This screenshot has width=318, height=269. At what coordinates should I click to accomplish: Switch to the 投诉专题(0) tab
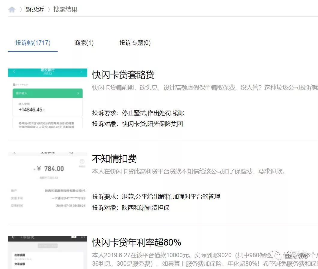coord(135,43)
